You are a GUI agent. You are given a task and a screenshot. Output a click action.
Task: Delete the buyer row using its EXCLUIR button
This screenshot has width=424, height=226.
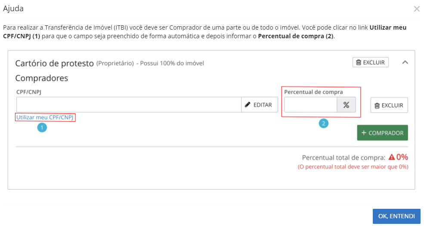[389, 105]
